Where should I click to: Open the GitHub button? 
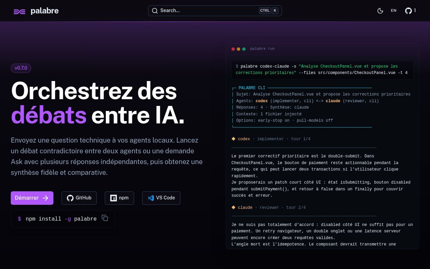79,198
